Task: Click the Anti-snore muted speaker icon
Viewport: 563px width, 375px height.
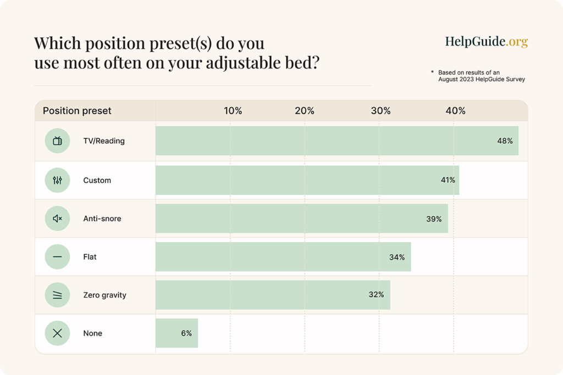Action: coord(57,219)
